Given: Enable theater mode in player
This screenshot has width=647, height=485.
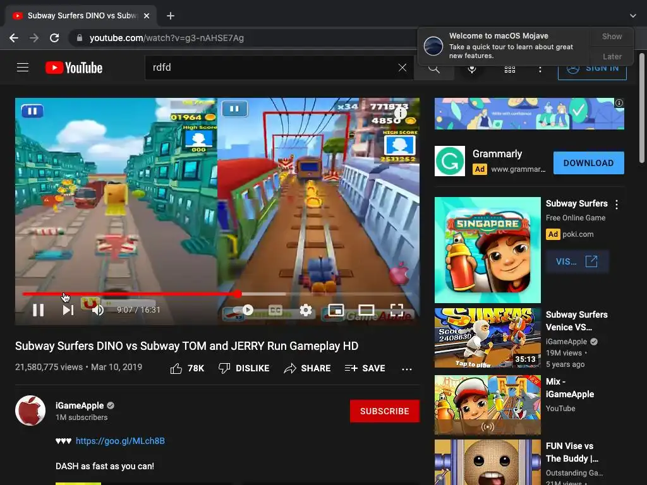Looking at the screenshot, I should pos(366,310).
